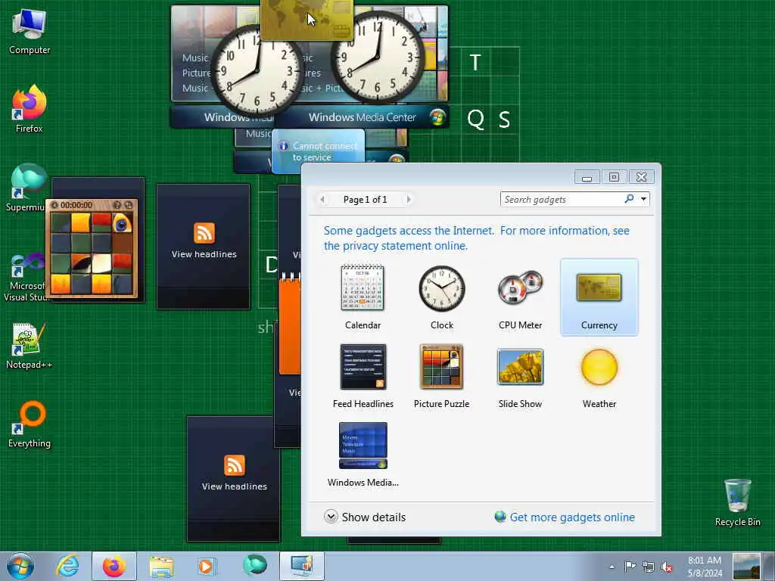Open the Windows Start menu orb

20,566
